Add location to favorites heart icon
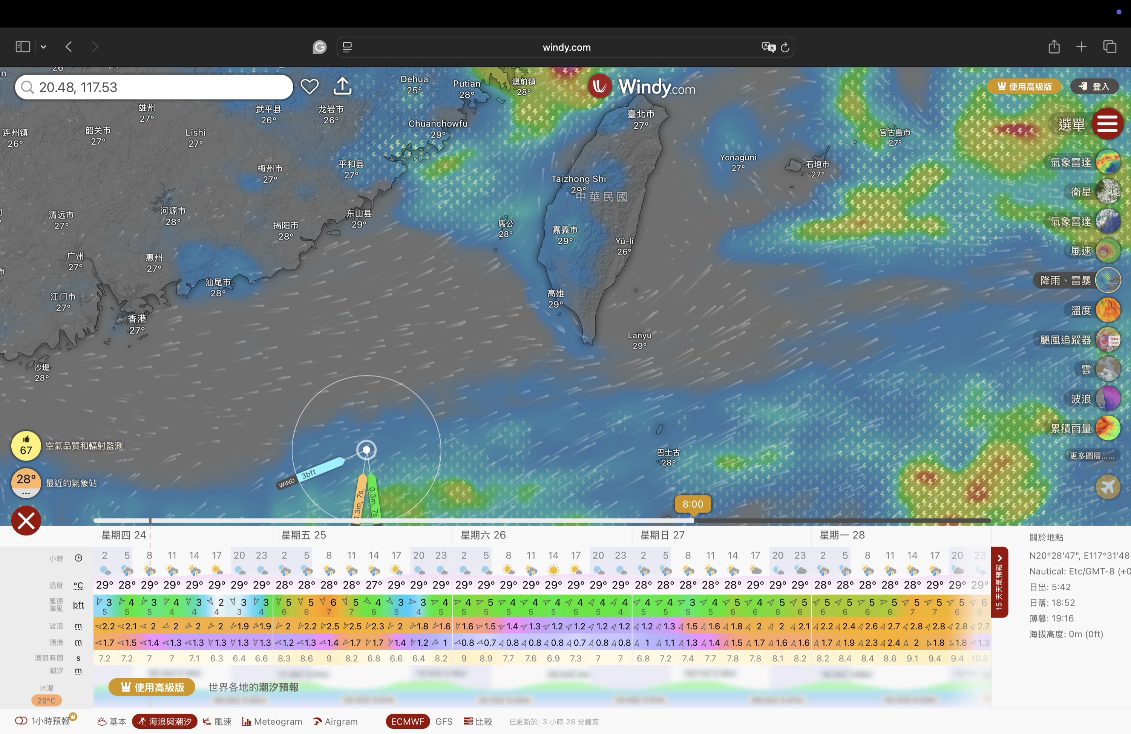1131x734 pixels. (x=310, y=86)
